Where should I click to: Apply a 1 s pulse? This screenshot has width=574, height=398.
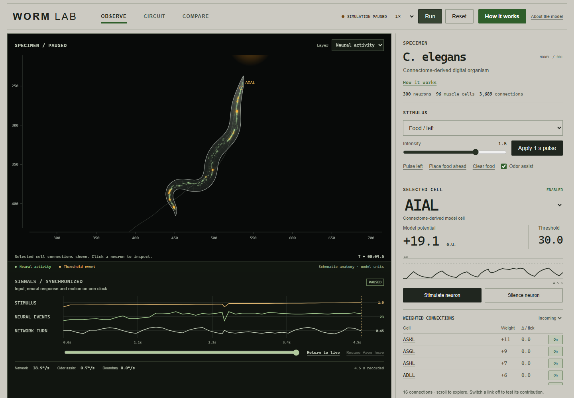pyautogui.click(x=537, y=148)
